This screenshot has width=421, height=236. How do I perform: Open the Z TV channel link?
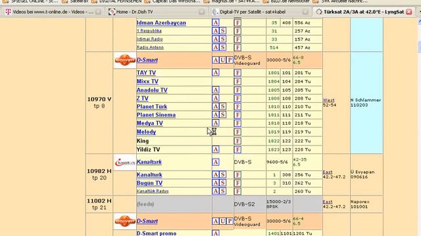(142, 98)
